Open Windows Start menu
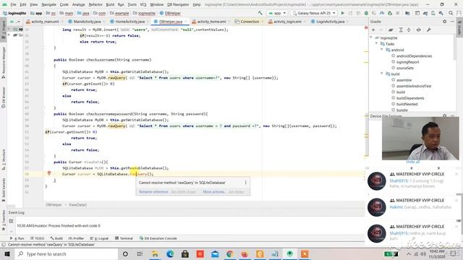This screenshot has height=260, width=463. tap(7, 253)
